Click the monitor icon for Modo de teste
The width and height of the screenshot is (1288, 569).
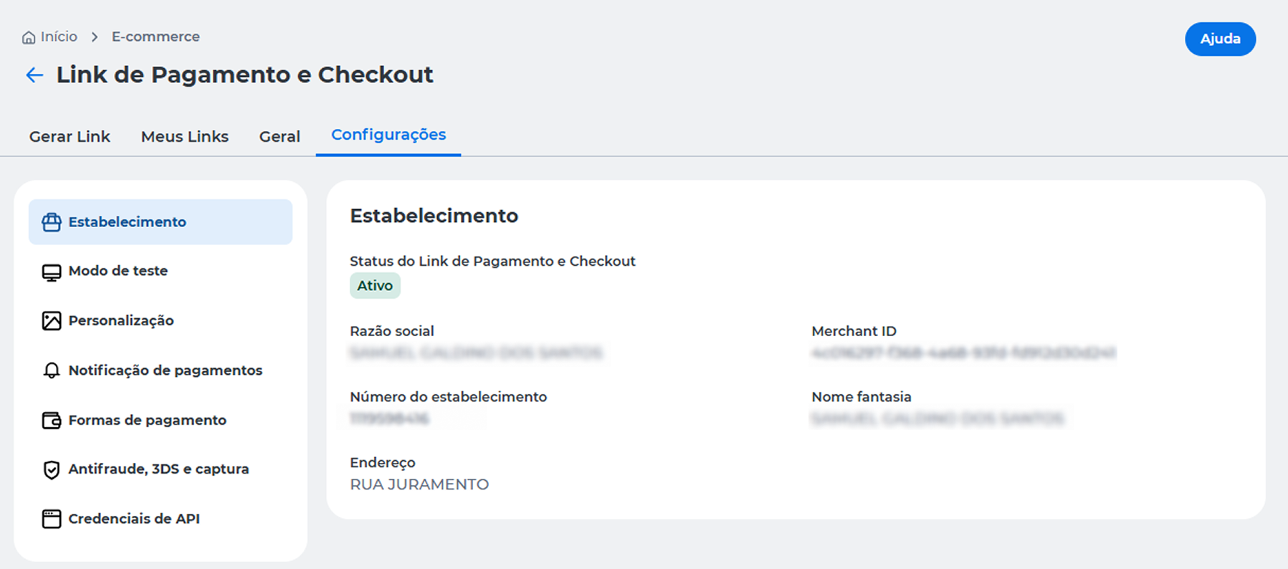tap(52, 272)
